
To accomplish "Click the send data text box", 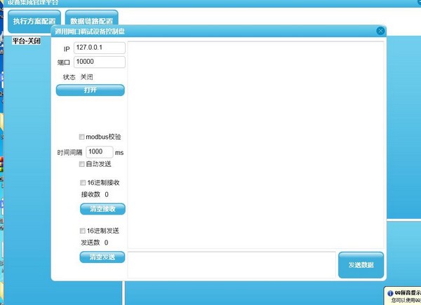I will [232, 265].
